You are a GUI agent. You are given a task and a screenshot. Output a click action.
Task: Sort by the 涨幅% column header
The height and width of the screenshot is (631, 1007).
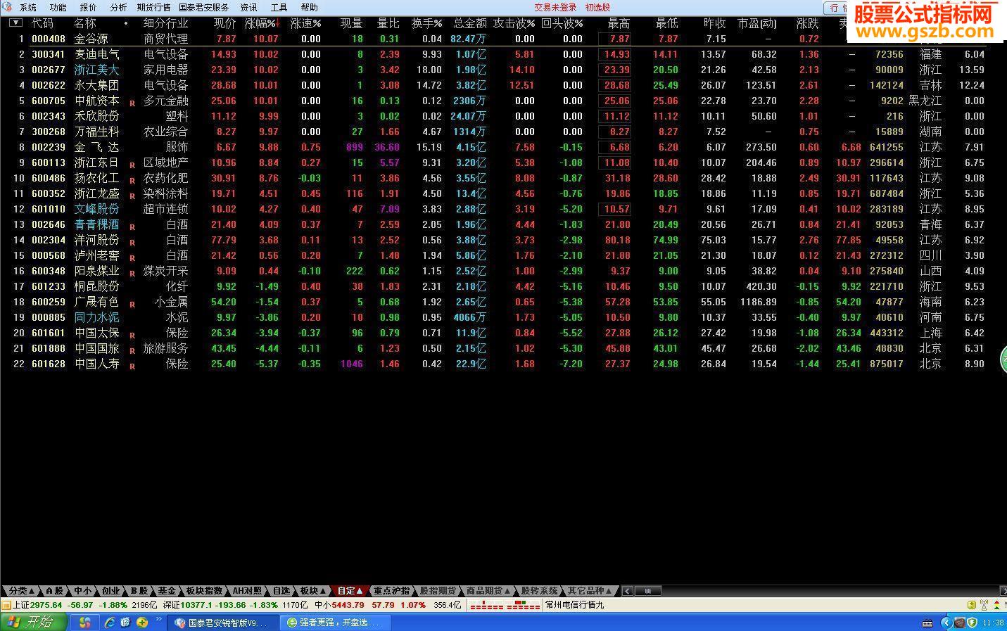click(x=261, y=23)
